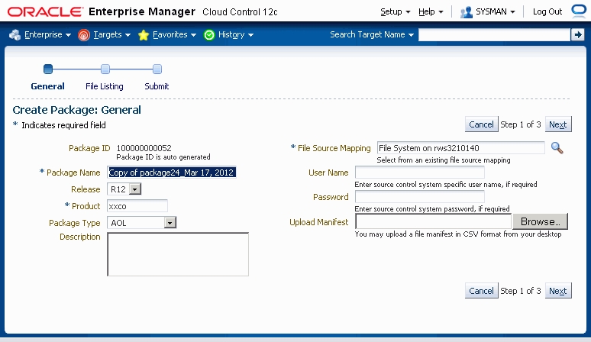Click the 'Package ID is auto generated' hint

[163, 157]
